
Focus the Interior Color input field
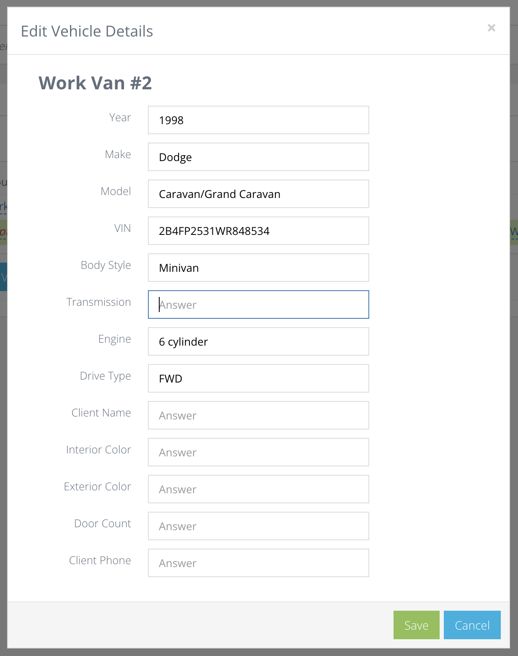258,452
